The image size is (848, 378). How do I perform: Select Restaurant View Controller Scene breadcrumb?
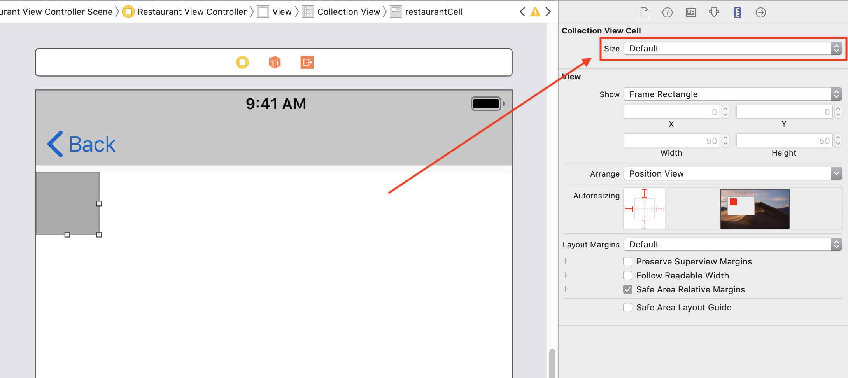(x=56, y=12)
